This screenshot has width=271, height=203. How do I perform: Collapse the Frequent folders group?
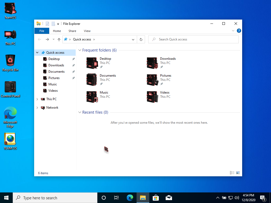click(80, 50)
